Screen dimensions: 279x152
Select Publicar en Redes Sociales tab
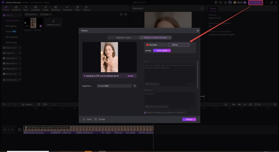(155, 38)
